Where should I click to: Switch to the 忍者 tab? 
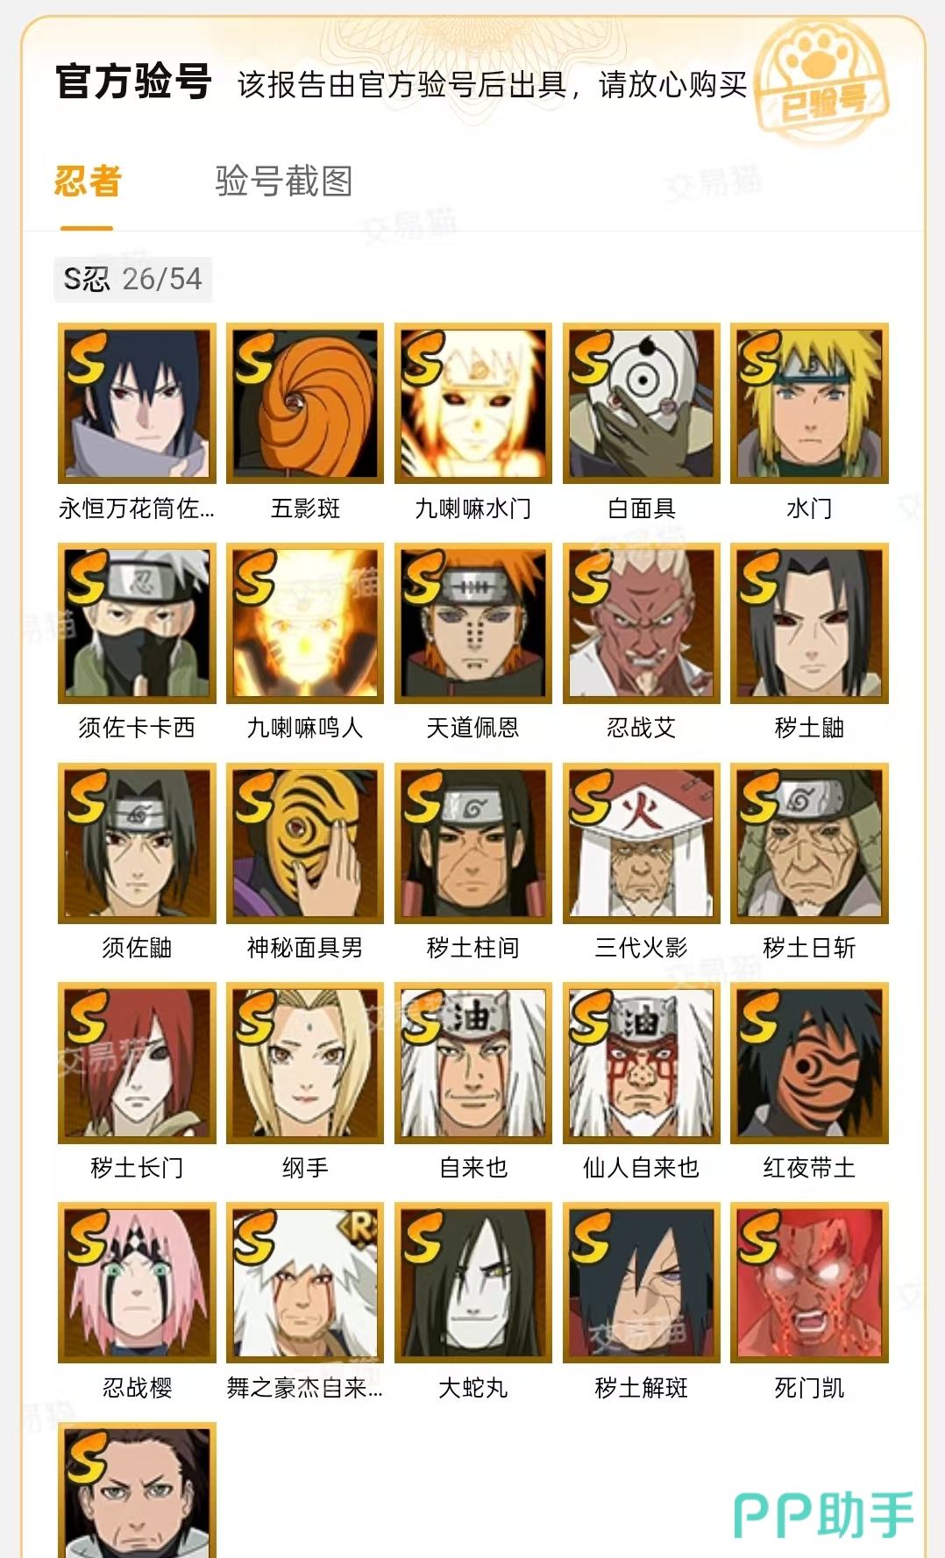pos(88,181)
